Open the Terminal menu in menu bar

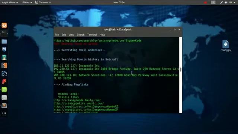tap(92, 35)
